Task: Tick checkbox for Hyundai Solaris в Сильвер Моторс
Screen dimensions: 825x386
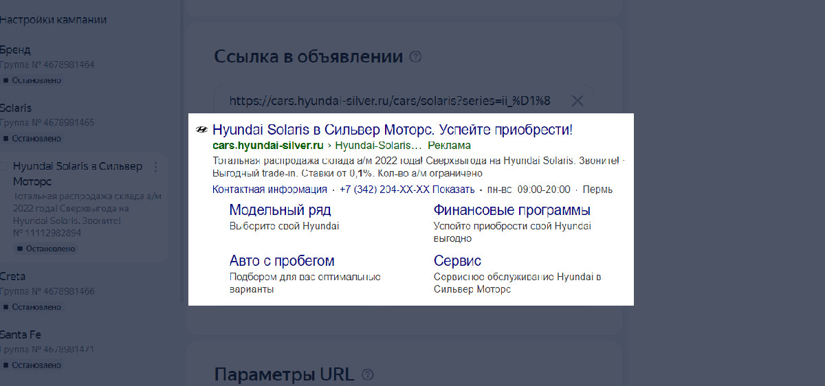Action: pyautogui.click(x=3, y=167)
